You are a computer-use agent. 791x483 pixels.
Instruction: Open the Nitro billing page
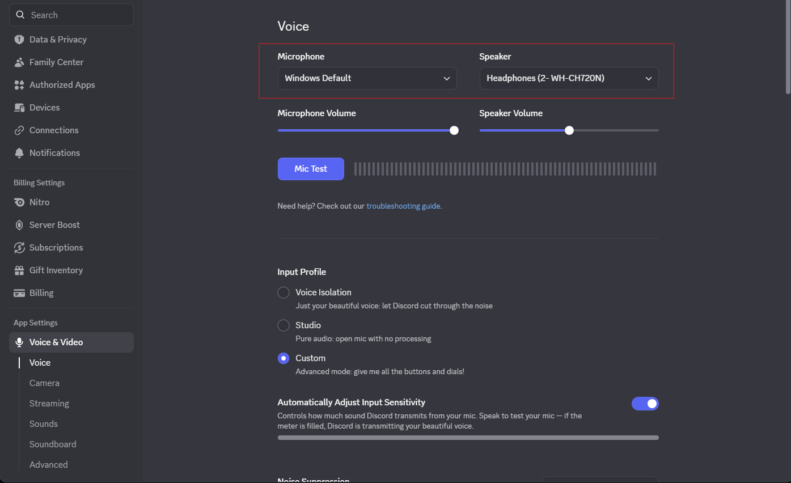(x=71, y=202)
